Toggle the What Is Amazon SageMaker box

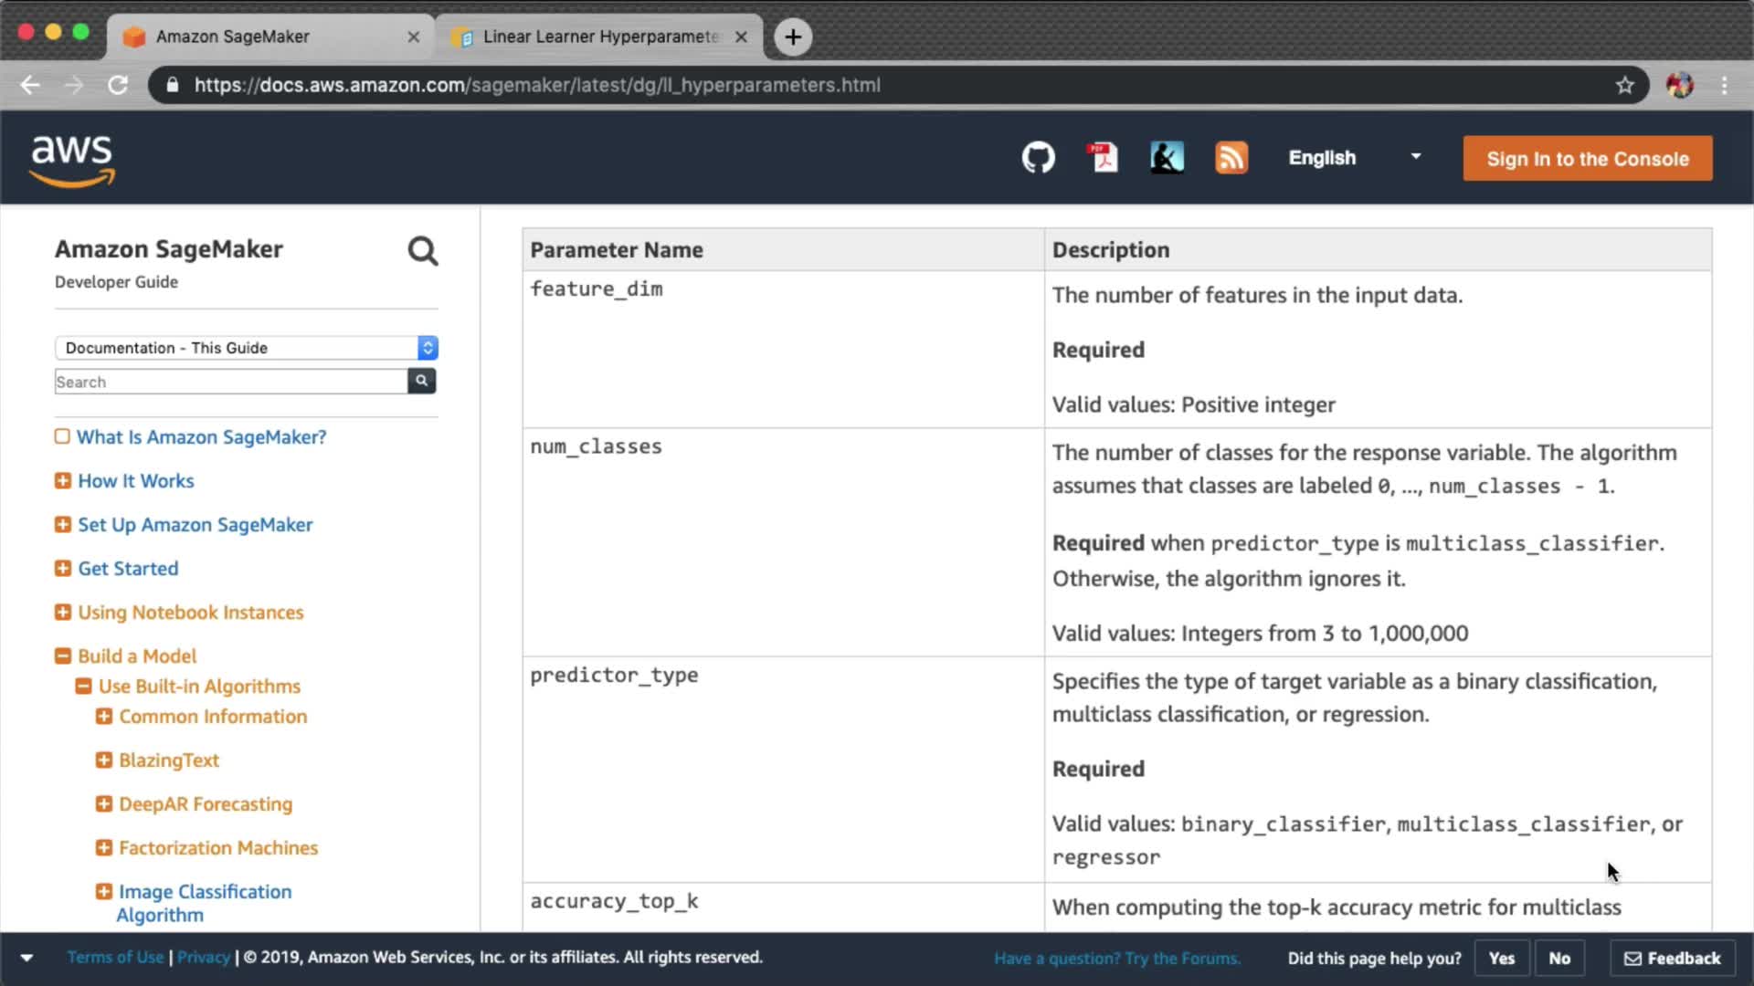coord(62,436)
